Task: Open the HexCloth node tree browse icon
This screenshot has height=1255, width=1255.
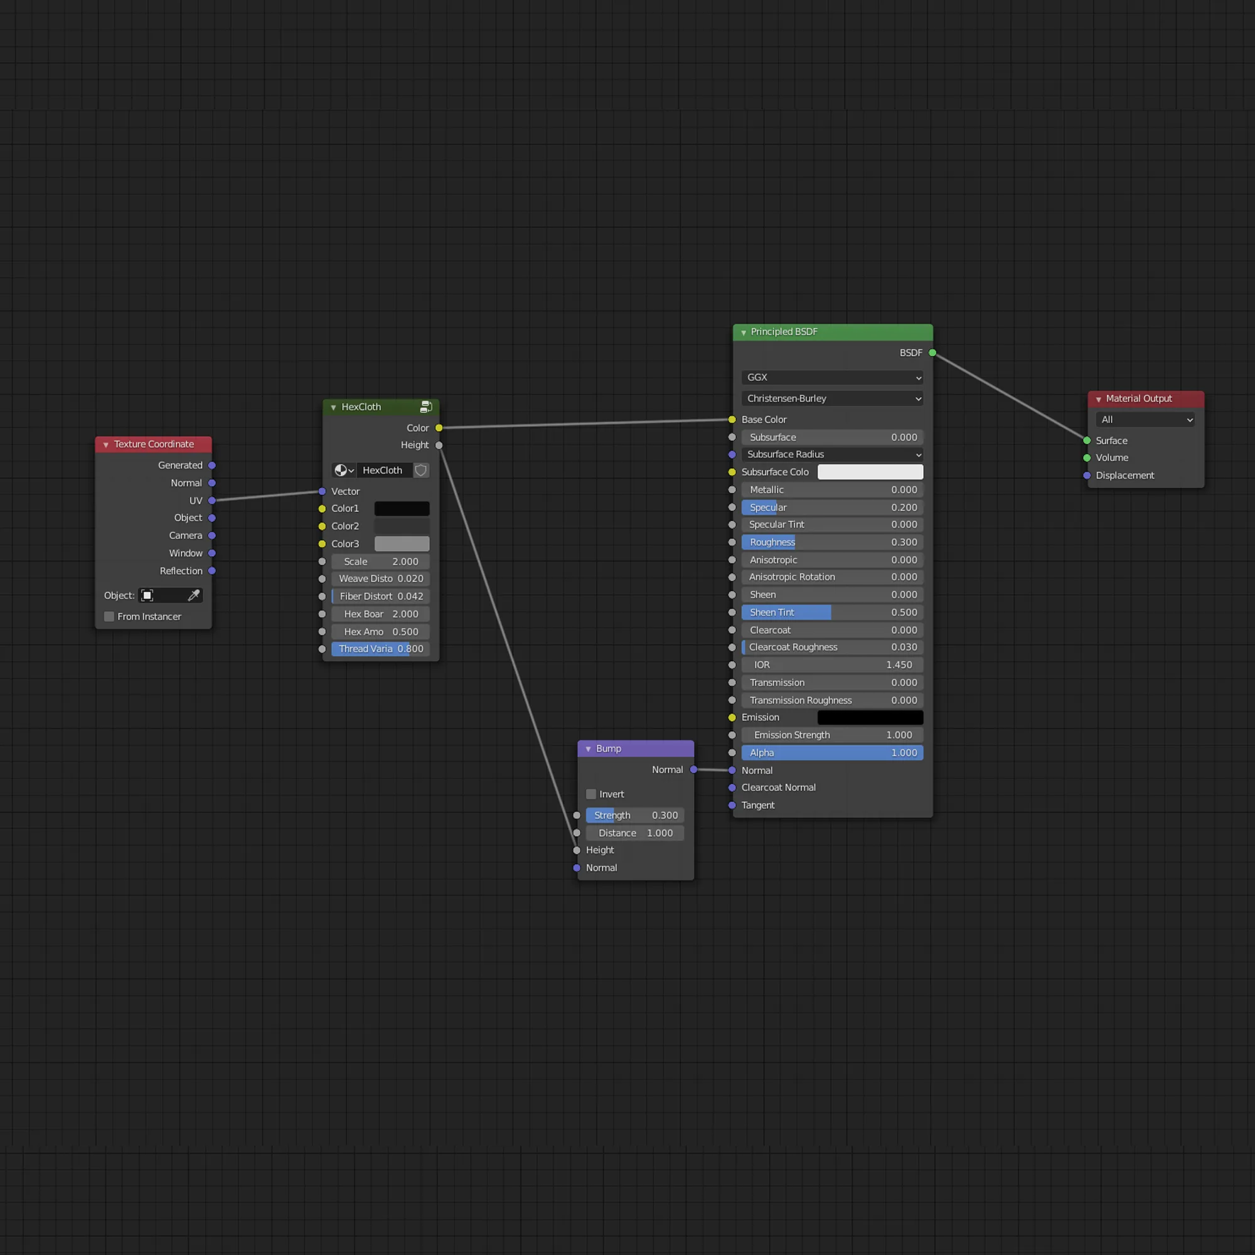Action: click(344, 470)
